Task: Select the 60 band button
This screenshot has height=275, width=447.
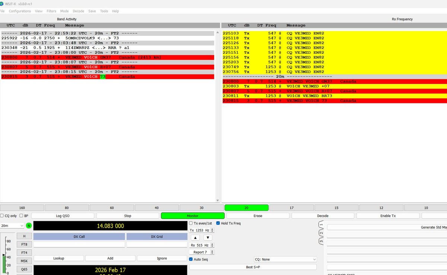Action: click(x=112, y=208)
